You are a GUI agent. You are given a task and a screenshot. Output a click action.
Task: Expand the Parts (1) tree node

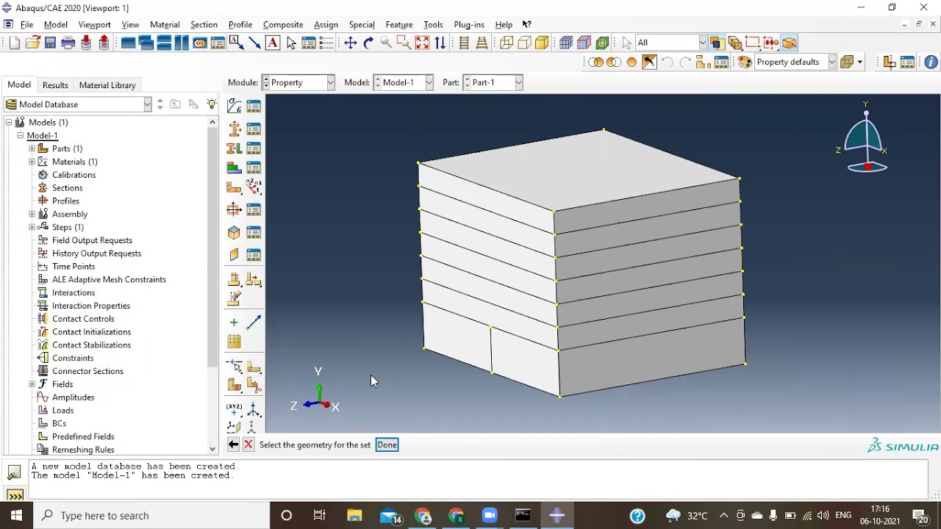(x=32, y=148)
